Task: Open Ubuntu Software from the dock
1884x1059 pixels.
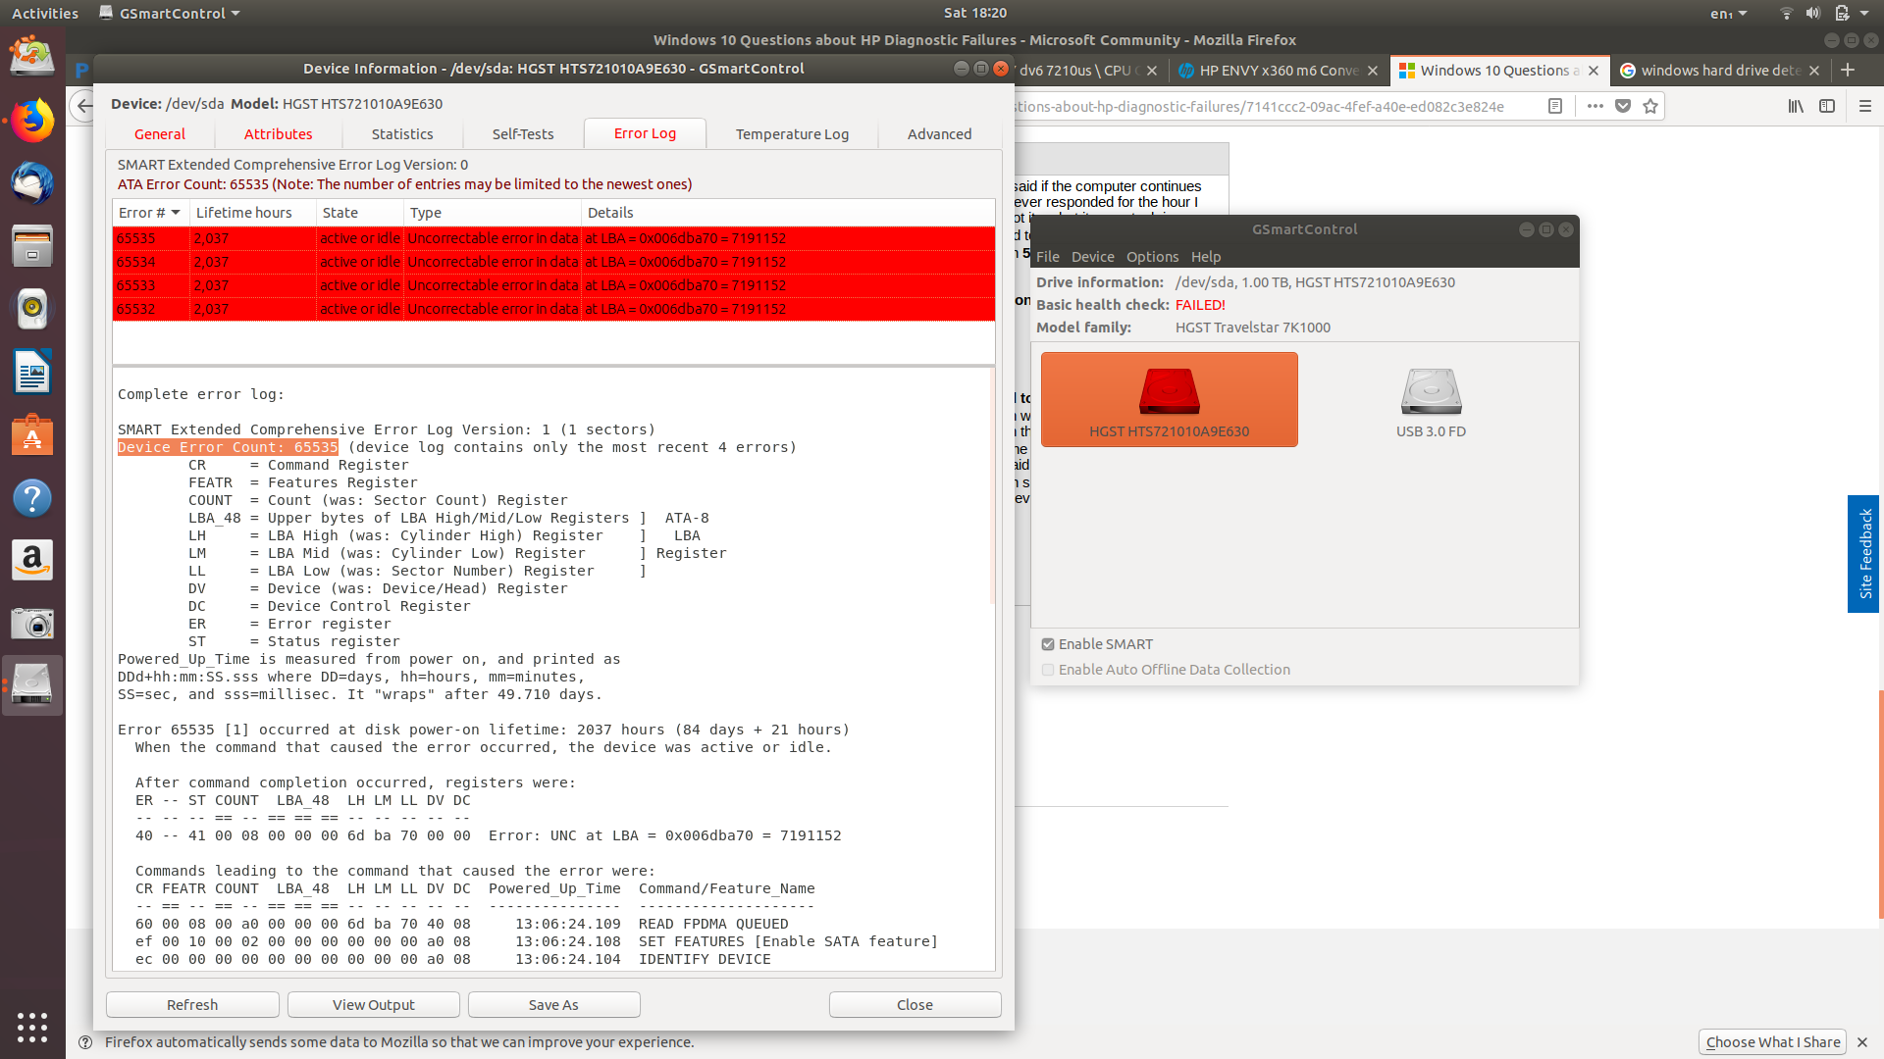Action: click(32, 435)
